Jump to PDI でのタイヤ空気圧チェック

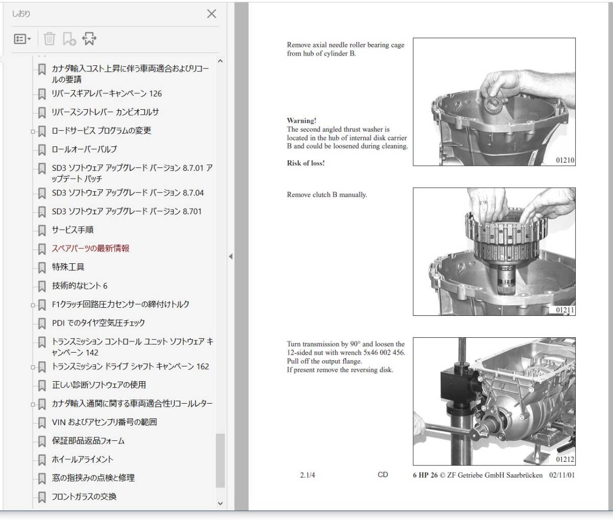(x=98, y=323)
